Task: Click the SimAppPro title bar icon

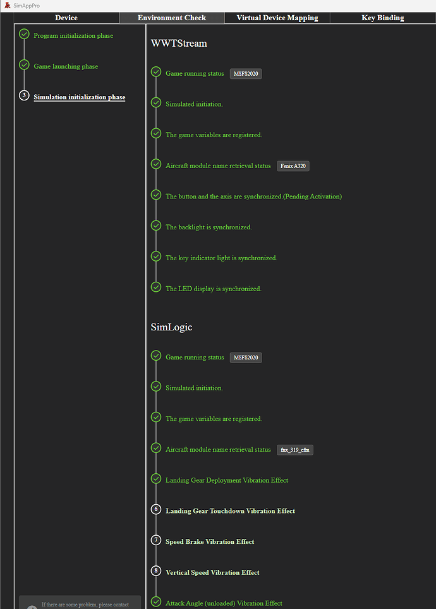Action: point(8,5)
